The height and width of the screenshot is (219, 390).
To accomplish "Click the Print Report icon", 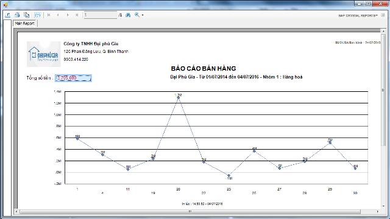I will pos(17,15).
